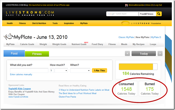Open Best Ideas for Post Workout Meal link

click(77, 93)
